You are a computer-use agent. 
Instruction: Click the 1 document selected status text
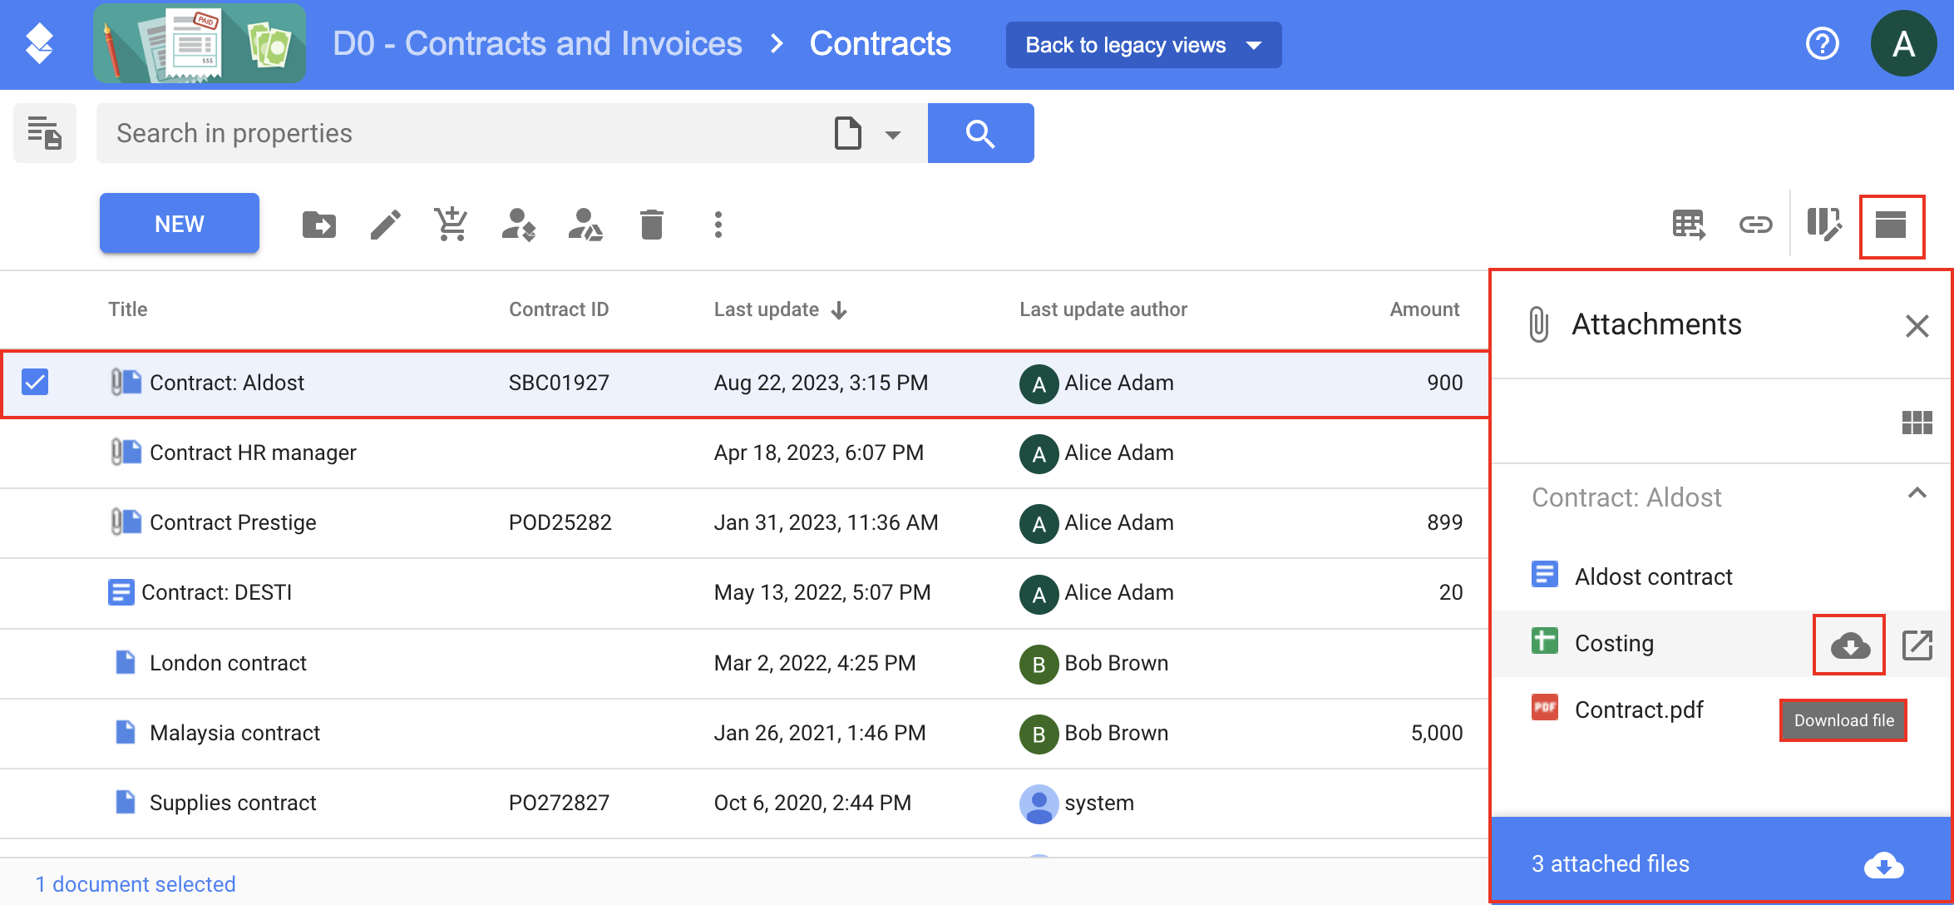135,883
